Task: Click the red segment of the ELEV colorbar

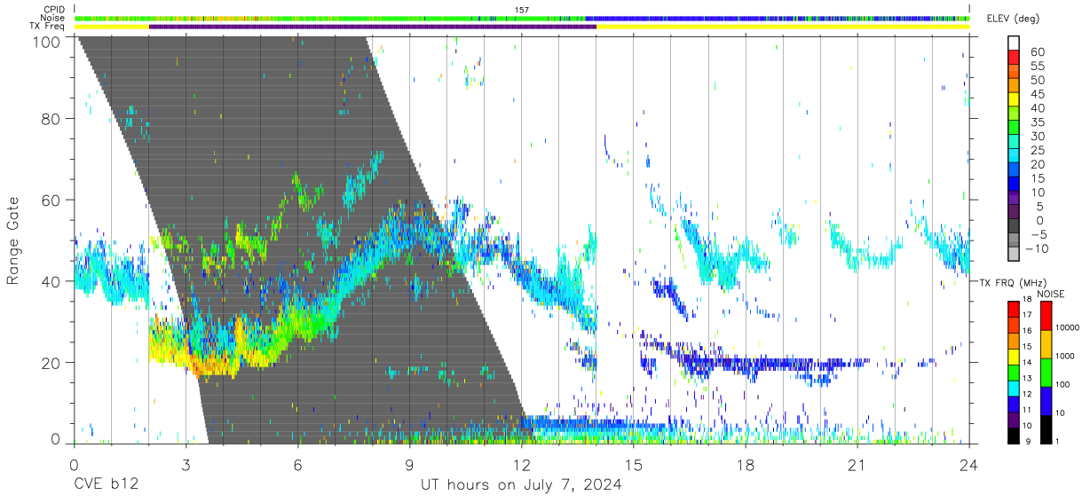Action: tap(1014, 57)
